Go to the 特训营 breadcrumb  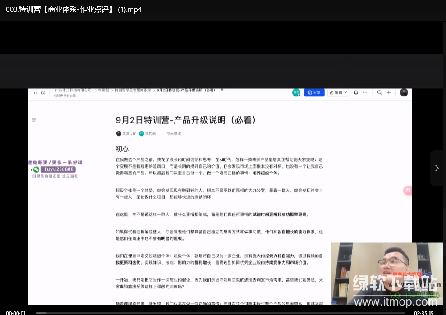click(104, 90)
